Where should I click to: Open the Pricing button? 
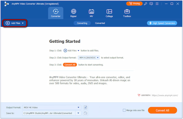(134, 4)
